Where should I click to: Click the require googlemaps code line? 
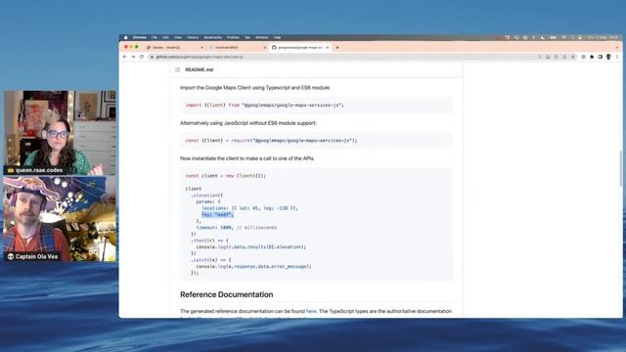271,141
